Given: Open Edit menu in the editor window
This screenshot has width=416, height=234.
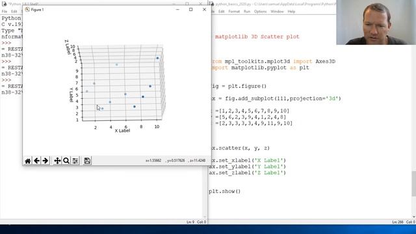Looking at the screenshot, I should click(221, 12).
